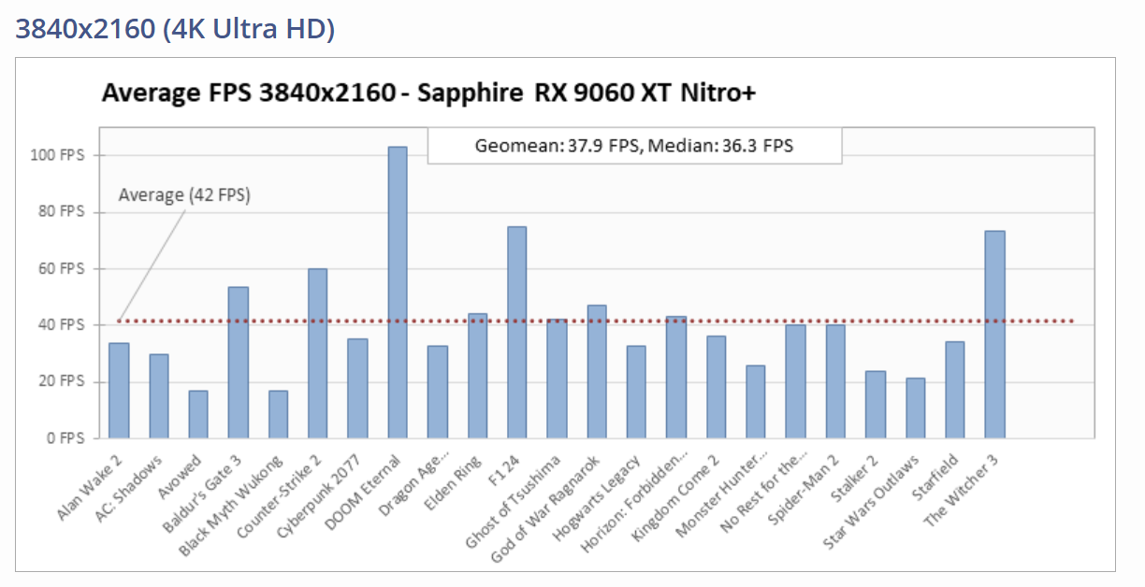Click the God of War Ragnarok axis label

click(x=547, y=508)
